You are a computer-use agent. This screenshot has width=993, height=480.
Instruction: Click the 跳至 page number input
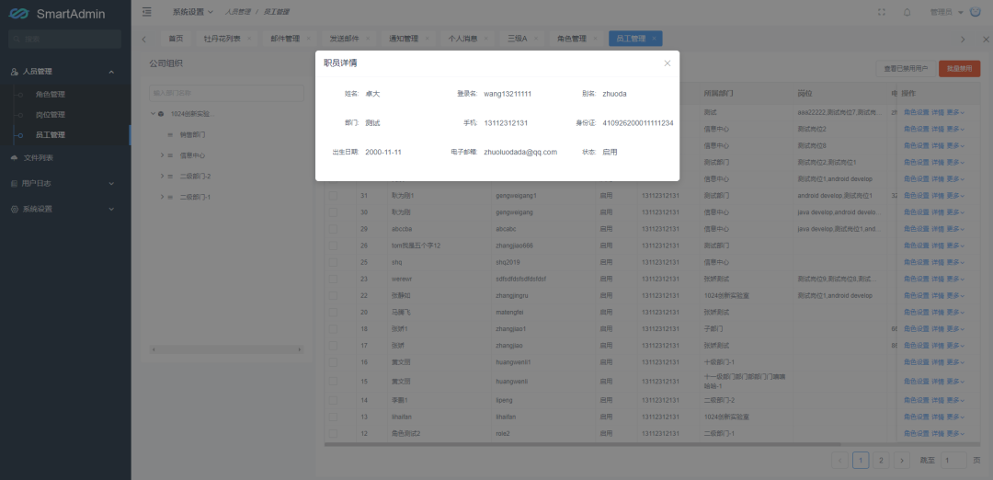(x=953, y=461)
